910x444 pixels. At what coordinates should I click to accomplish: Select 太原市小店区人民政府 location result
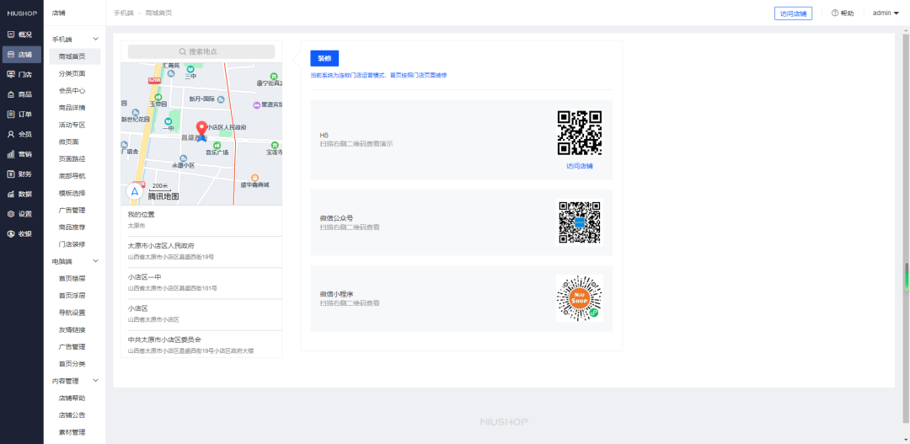tap(201, 251)
